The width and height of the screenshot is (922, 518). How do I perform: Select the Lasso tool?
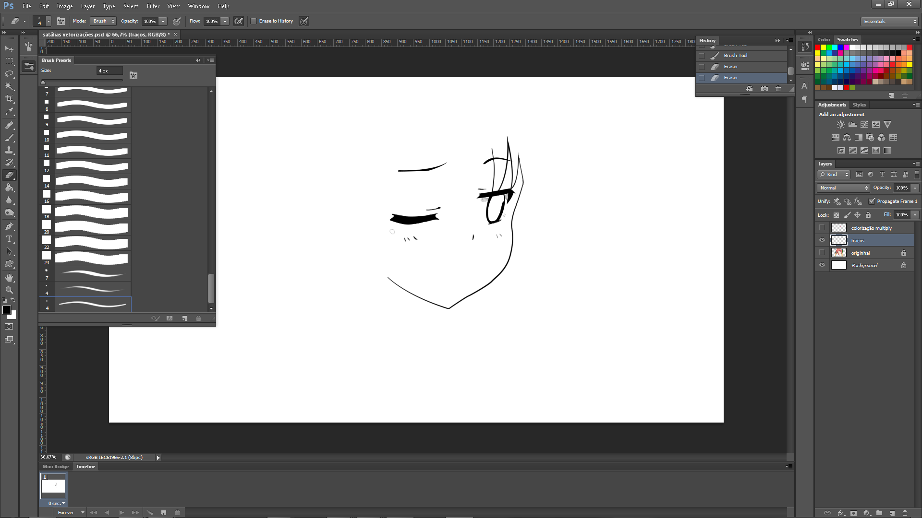click(x=9, y=74)
